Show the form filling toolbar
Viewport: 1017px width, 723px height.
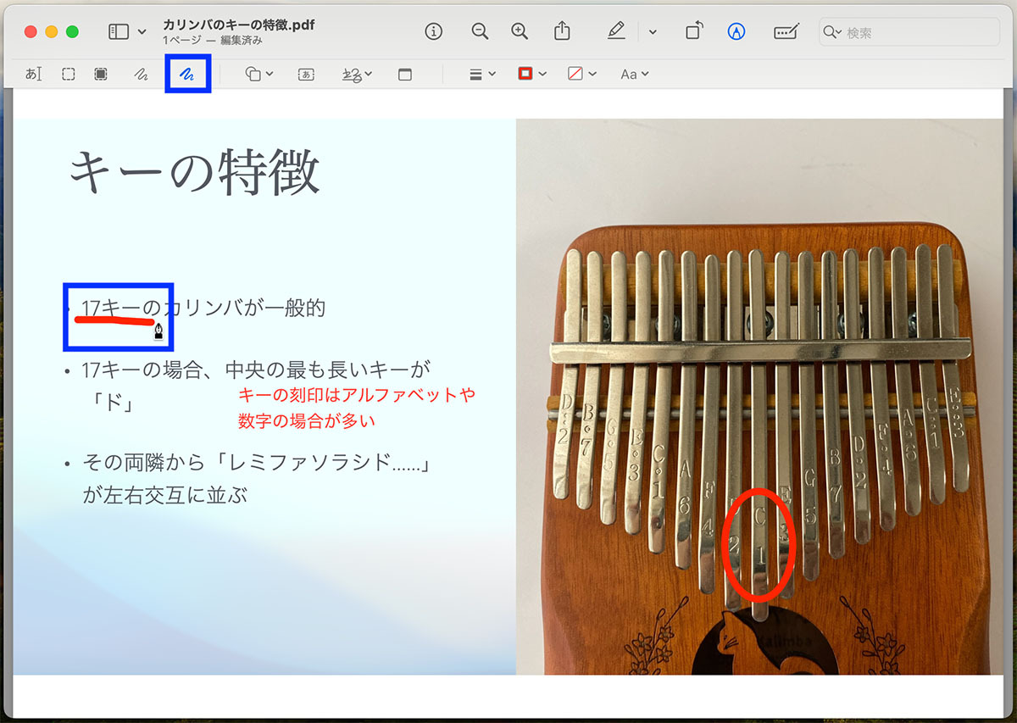pyautogui.click(x=786, y=31)
